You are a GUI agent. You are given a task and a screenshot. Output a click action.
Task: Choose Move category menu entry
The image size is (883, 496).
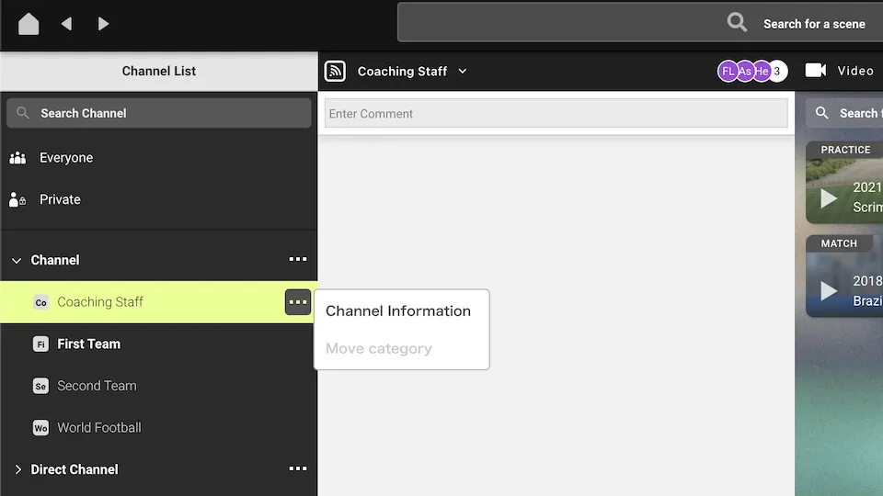pos(379,349)
